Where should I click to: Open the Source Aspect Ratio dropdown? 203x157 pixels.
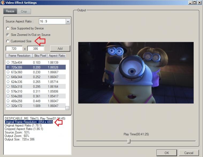(68, 21)
